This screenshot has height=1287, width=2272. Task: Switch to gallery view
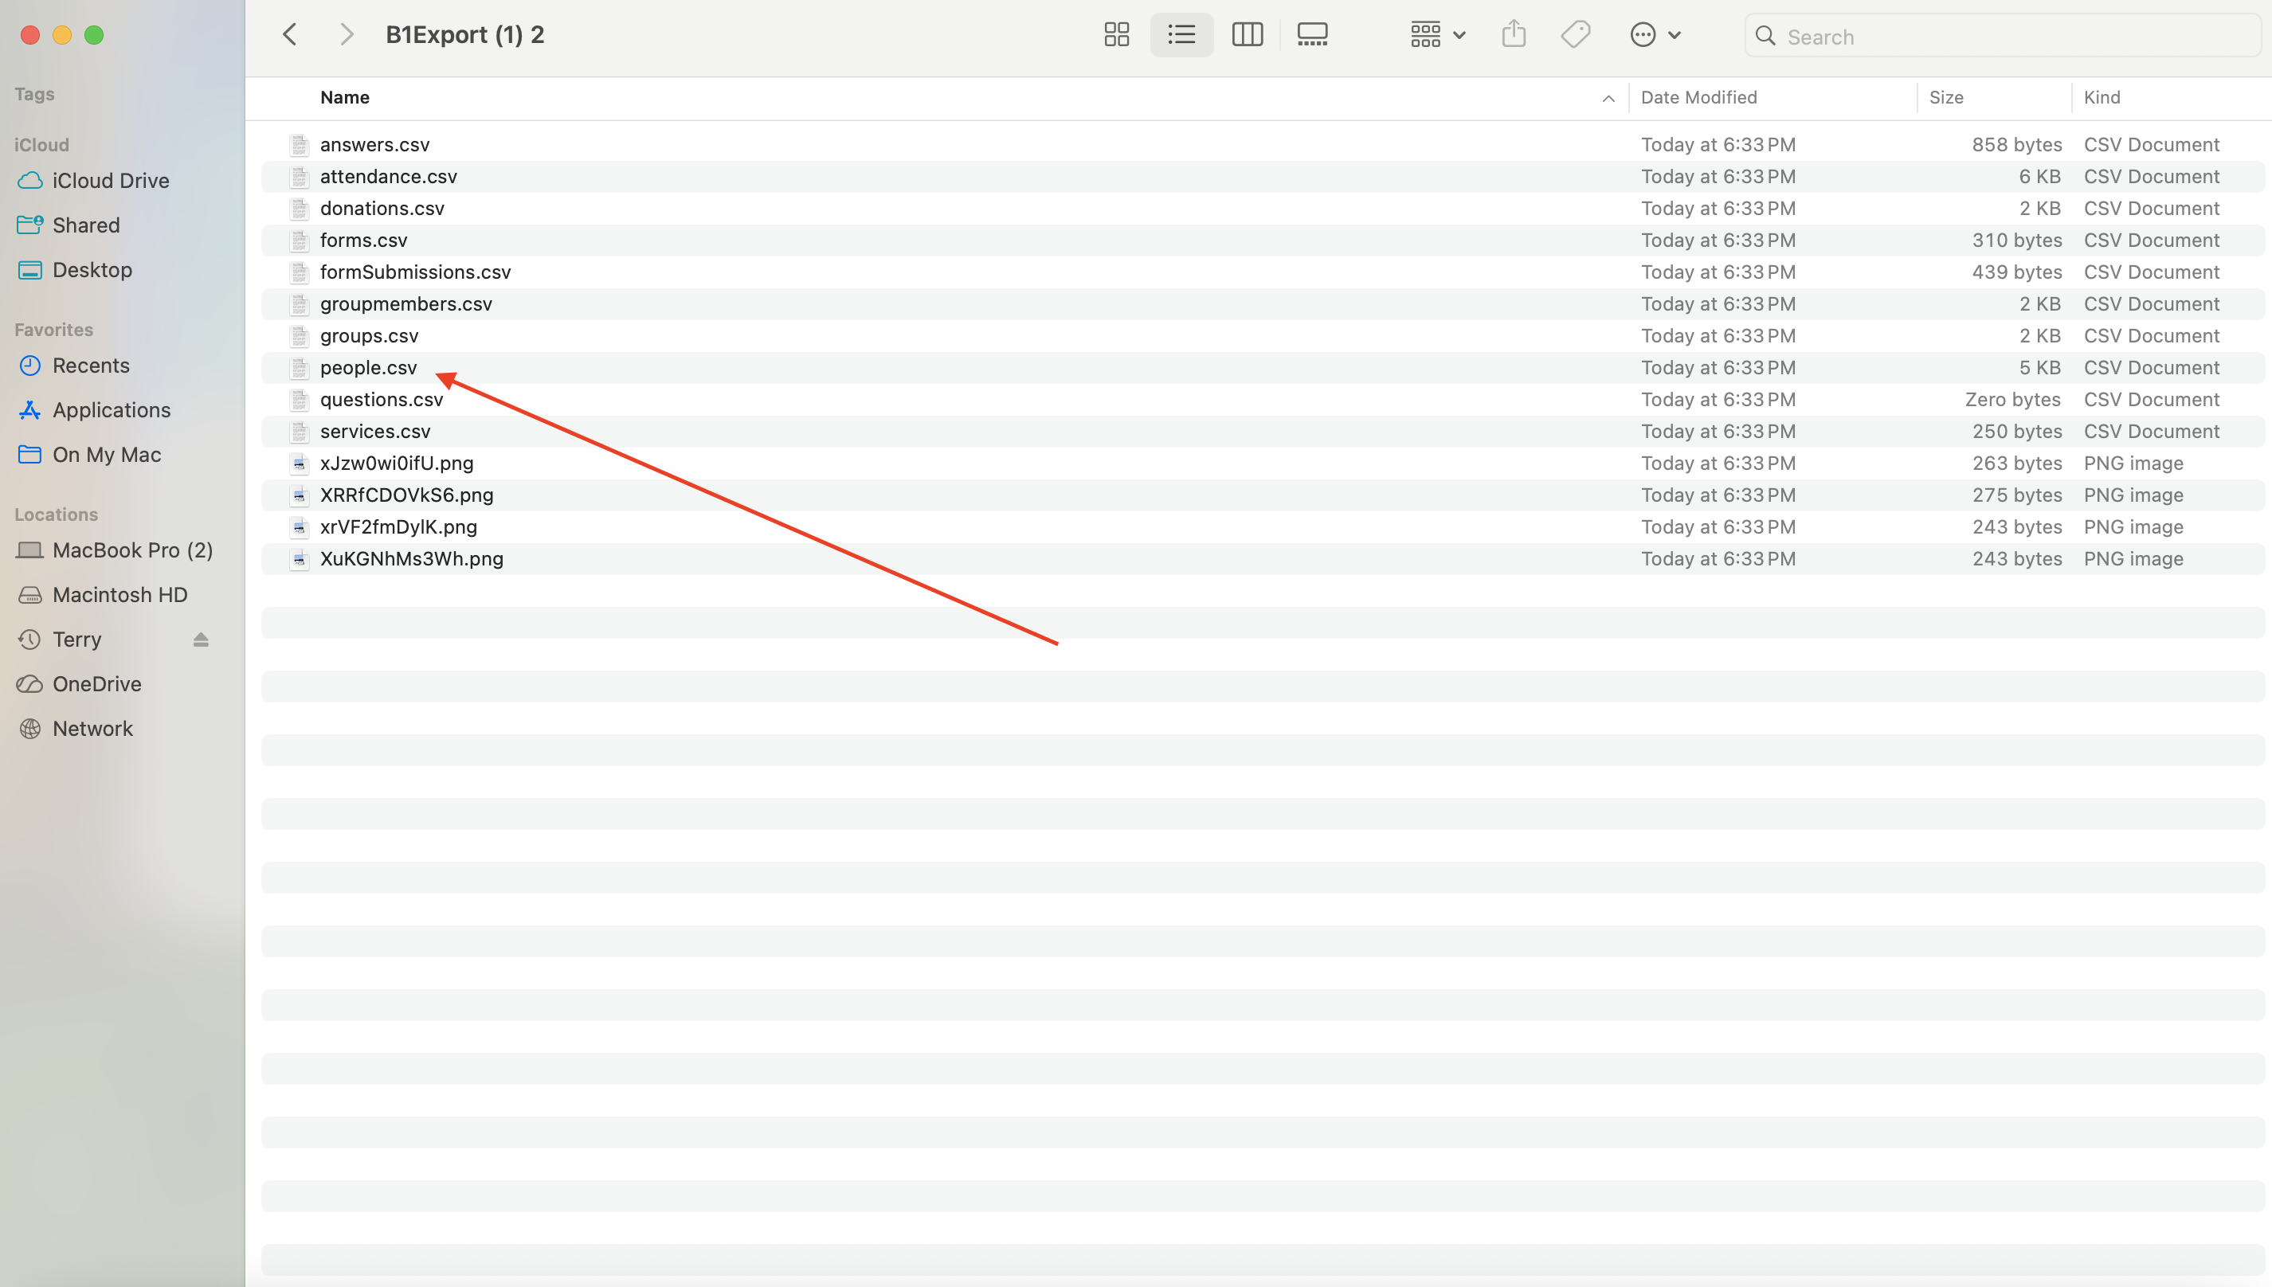[x=1312, y=35]
